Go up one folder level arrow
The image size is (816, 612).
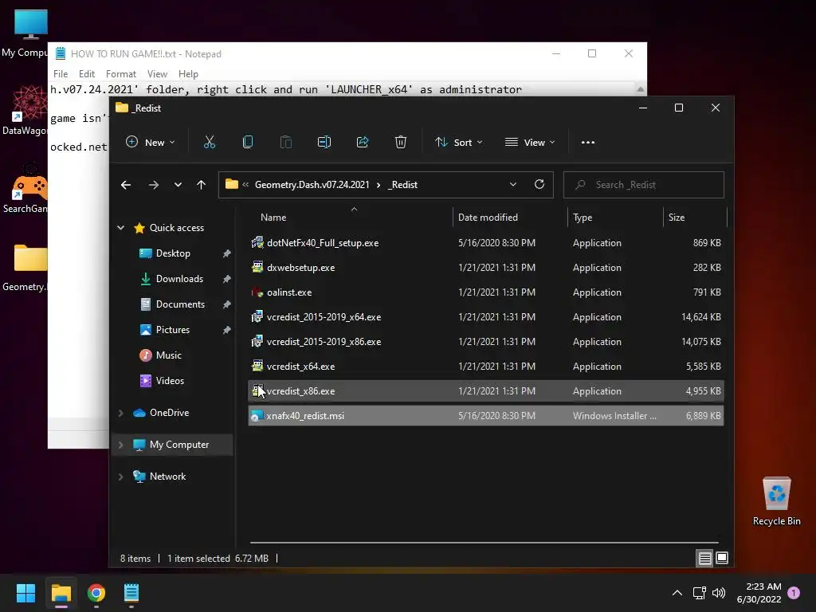(201, 185)
